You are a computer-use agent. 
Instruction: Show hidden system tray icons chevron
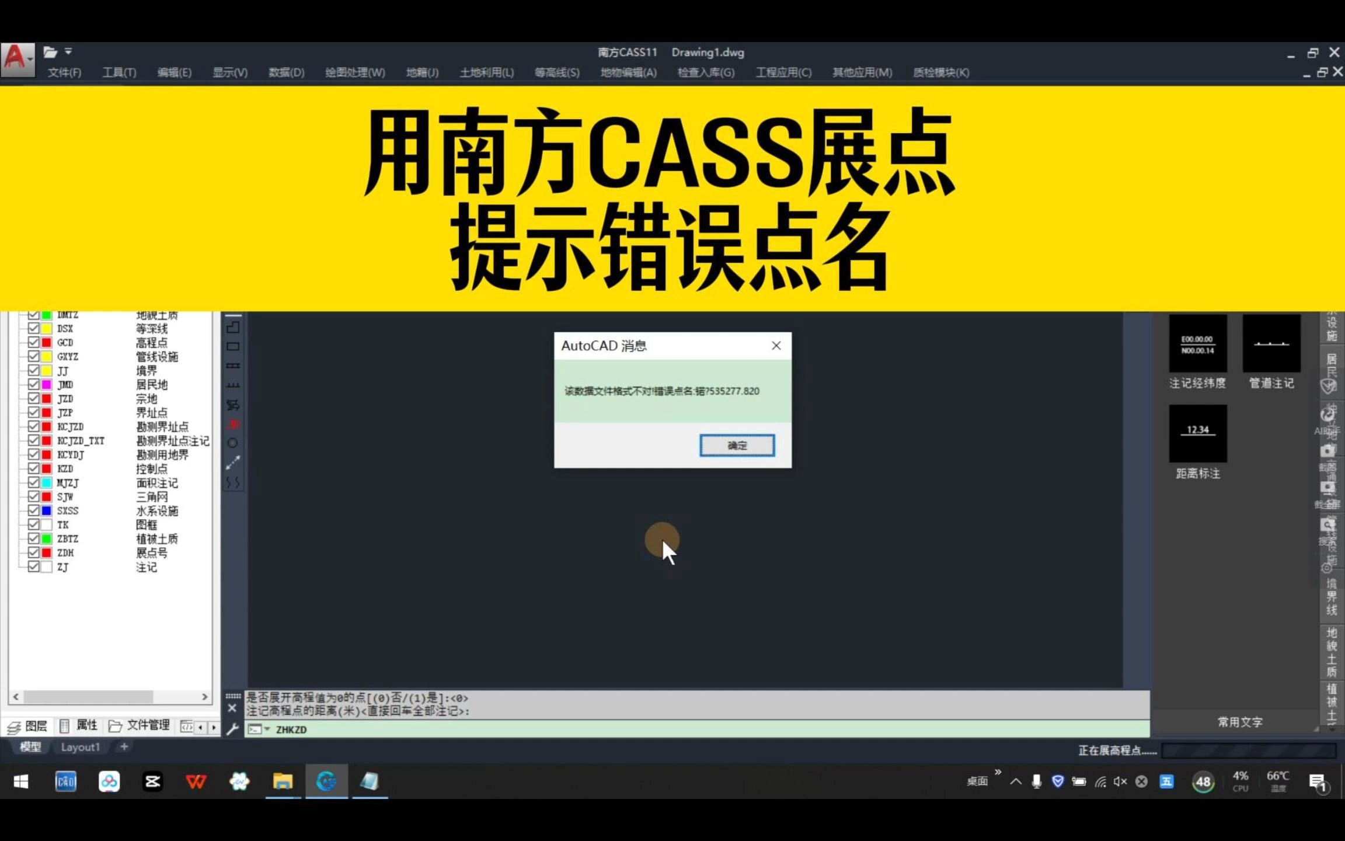pyautogui.click(x=1016, y=782)
